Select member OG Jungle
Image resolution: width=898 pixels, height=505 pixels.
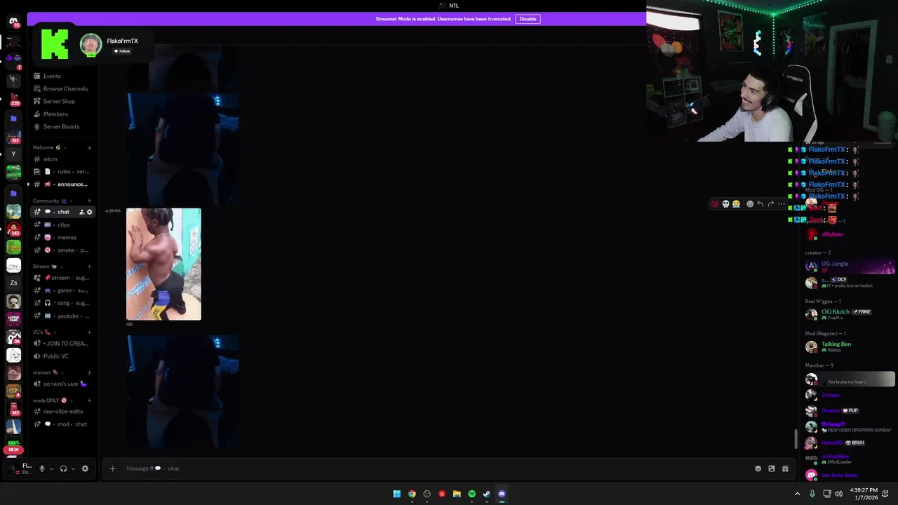[850, 266]
